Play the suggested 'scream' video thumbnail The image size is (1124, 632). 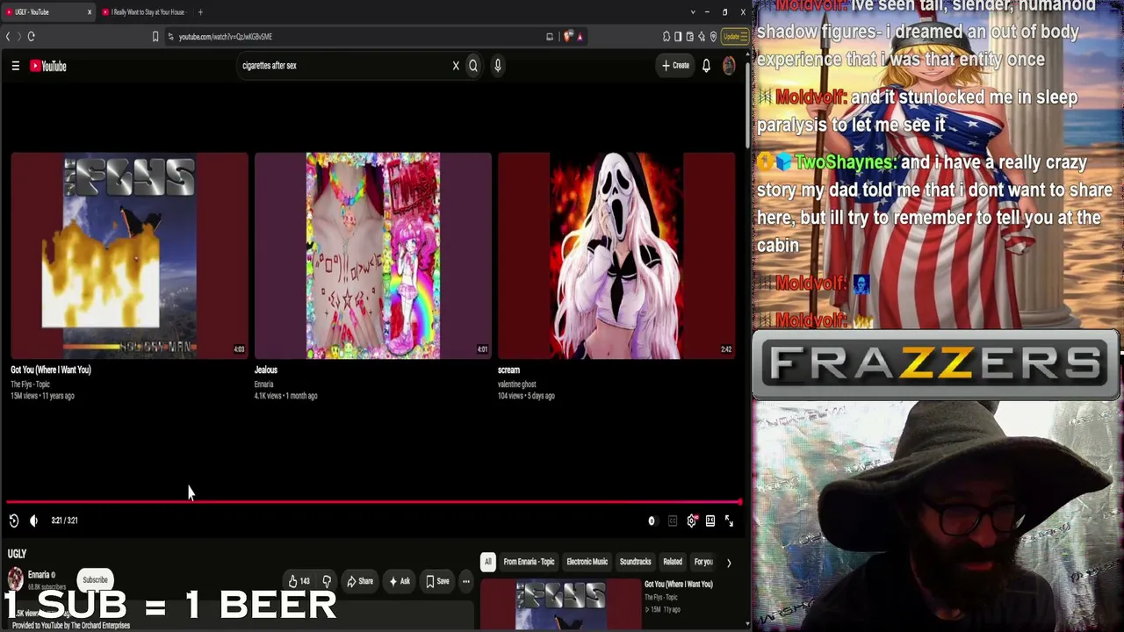coord(616,255)
